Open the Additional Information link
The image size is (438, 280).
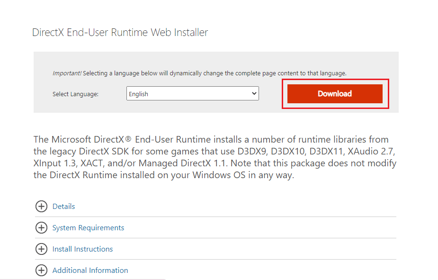(x=90, y=270)
